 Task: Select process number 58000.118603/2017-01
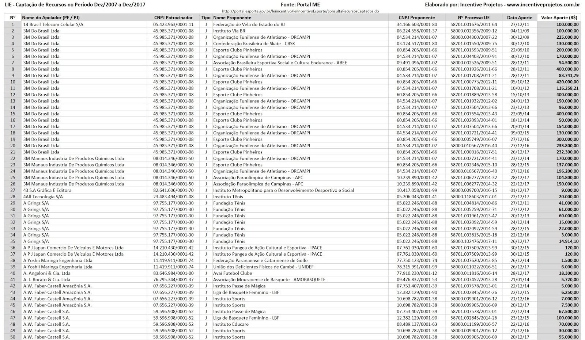click(473, 196)
